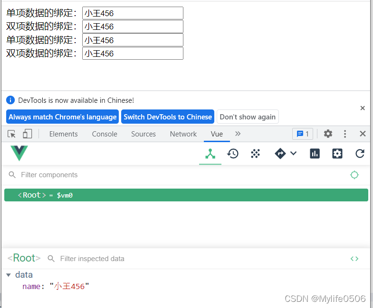Screen dimensions: 373x308
Task: Close the DevTools panel
Action: pos(363,134)
